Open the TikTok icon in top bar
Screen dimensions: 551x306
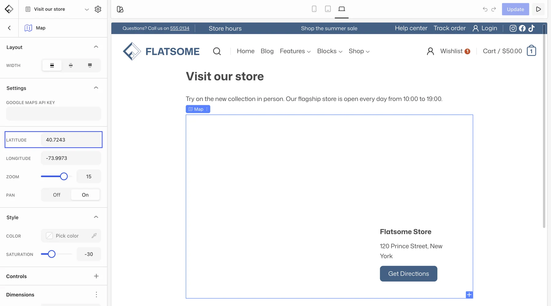[531, 28]
